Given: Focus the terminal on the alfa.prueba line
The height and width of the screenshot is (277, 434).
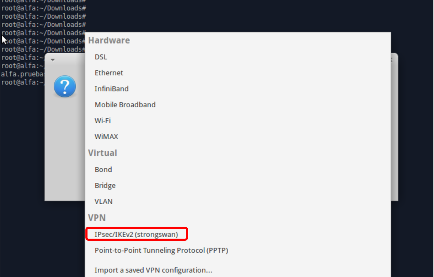Looking at the screenshot, I should (x=23, y=74).
